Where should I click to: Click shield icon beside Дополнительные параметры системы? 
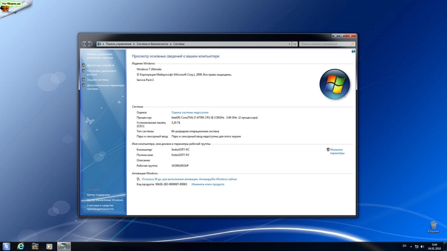(83, 85)
